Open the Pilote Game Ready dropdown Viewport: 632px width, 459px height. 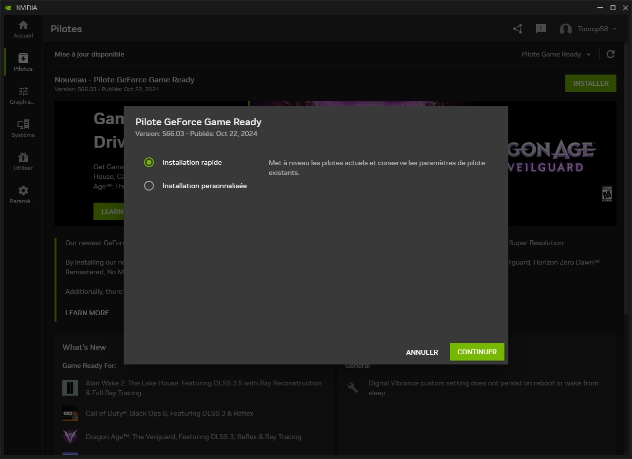(556, 54)
